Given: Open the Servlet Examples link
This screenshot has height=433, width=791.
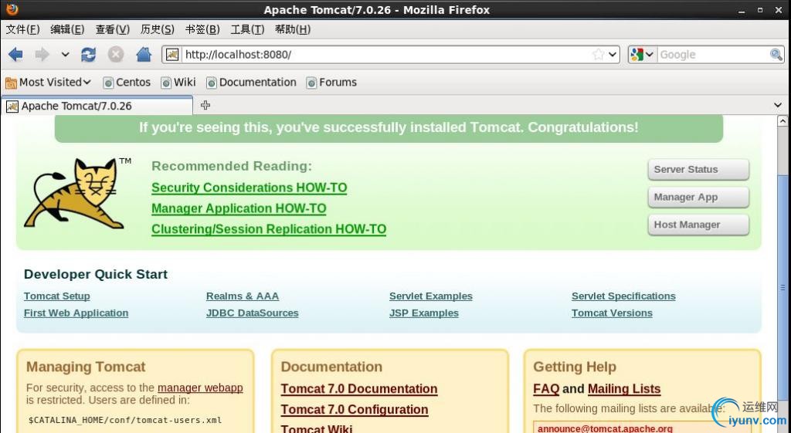Looking at the screenshot, I should (431, 296).
